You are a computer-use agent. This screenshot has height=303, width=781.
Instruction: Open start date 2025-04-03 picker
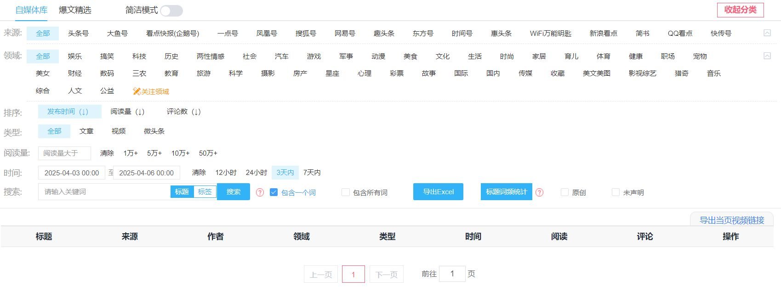point(72,173)
